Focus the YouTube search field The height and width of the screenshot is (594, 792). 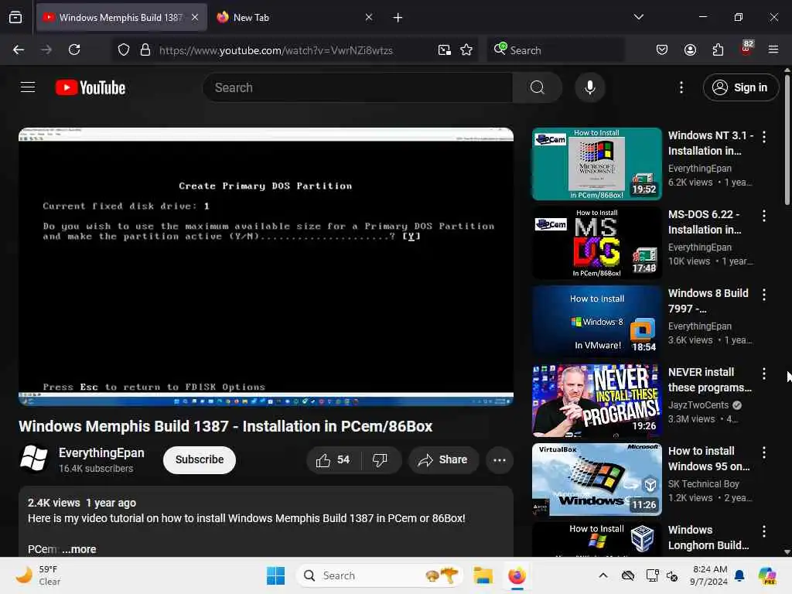point(358,87)
